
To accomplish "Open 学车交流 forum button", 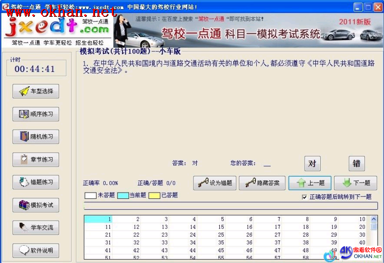I will pos(36,228).
